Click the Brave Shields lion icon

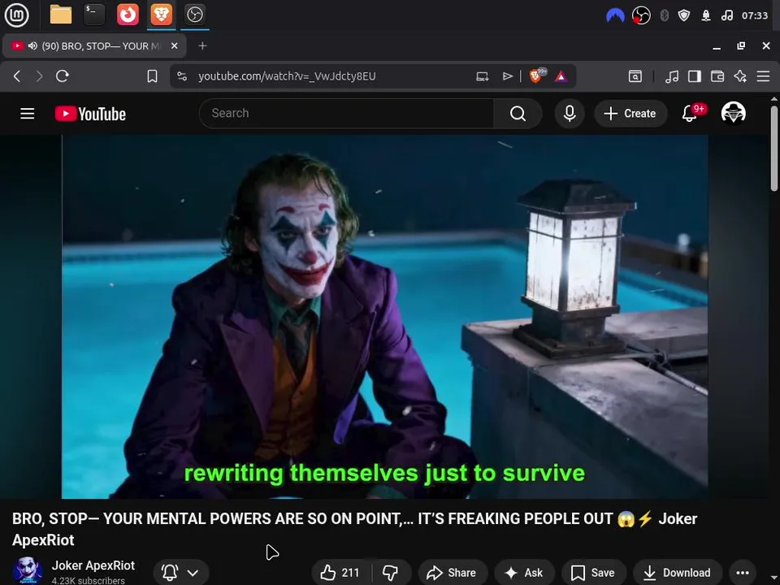[535, 76]
